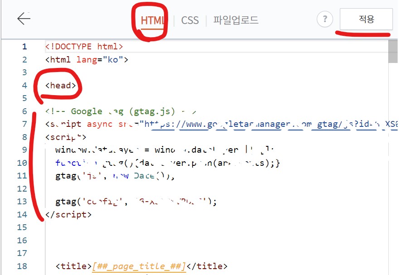This screenshot has height=275, width=416.
Task: Go back with the left arrow icon
Action: pos(24,19)
